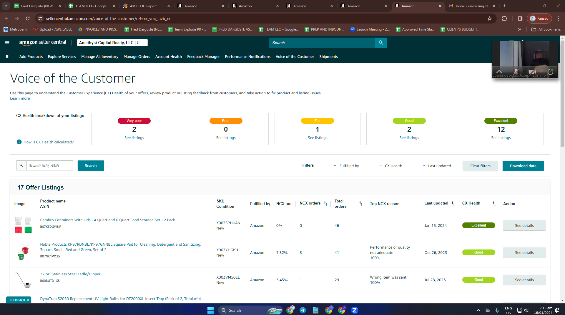
Task: Open Manage All Inventory menu item
Action: pos(100,56)
